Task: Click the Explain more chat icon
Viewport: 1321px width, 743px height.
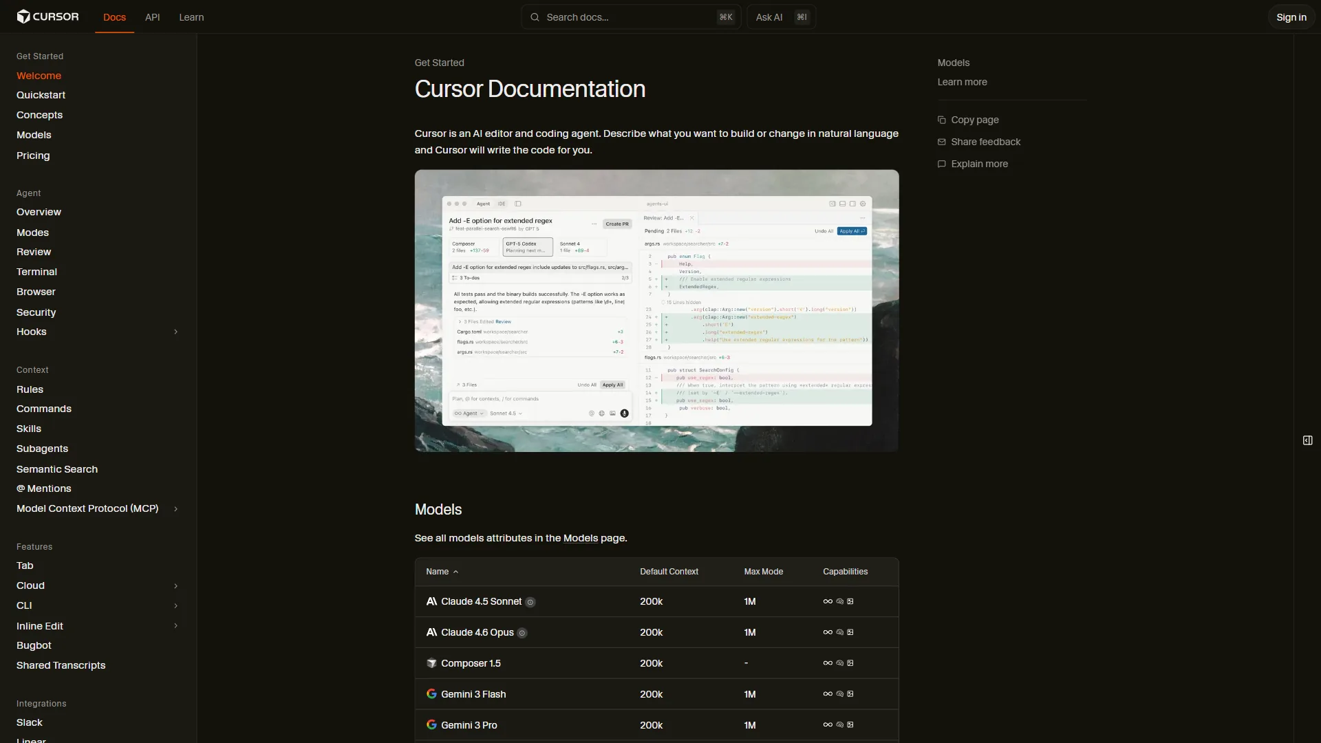Action: click(942, 164)
